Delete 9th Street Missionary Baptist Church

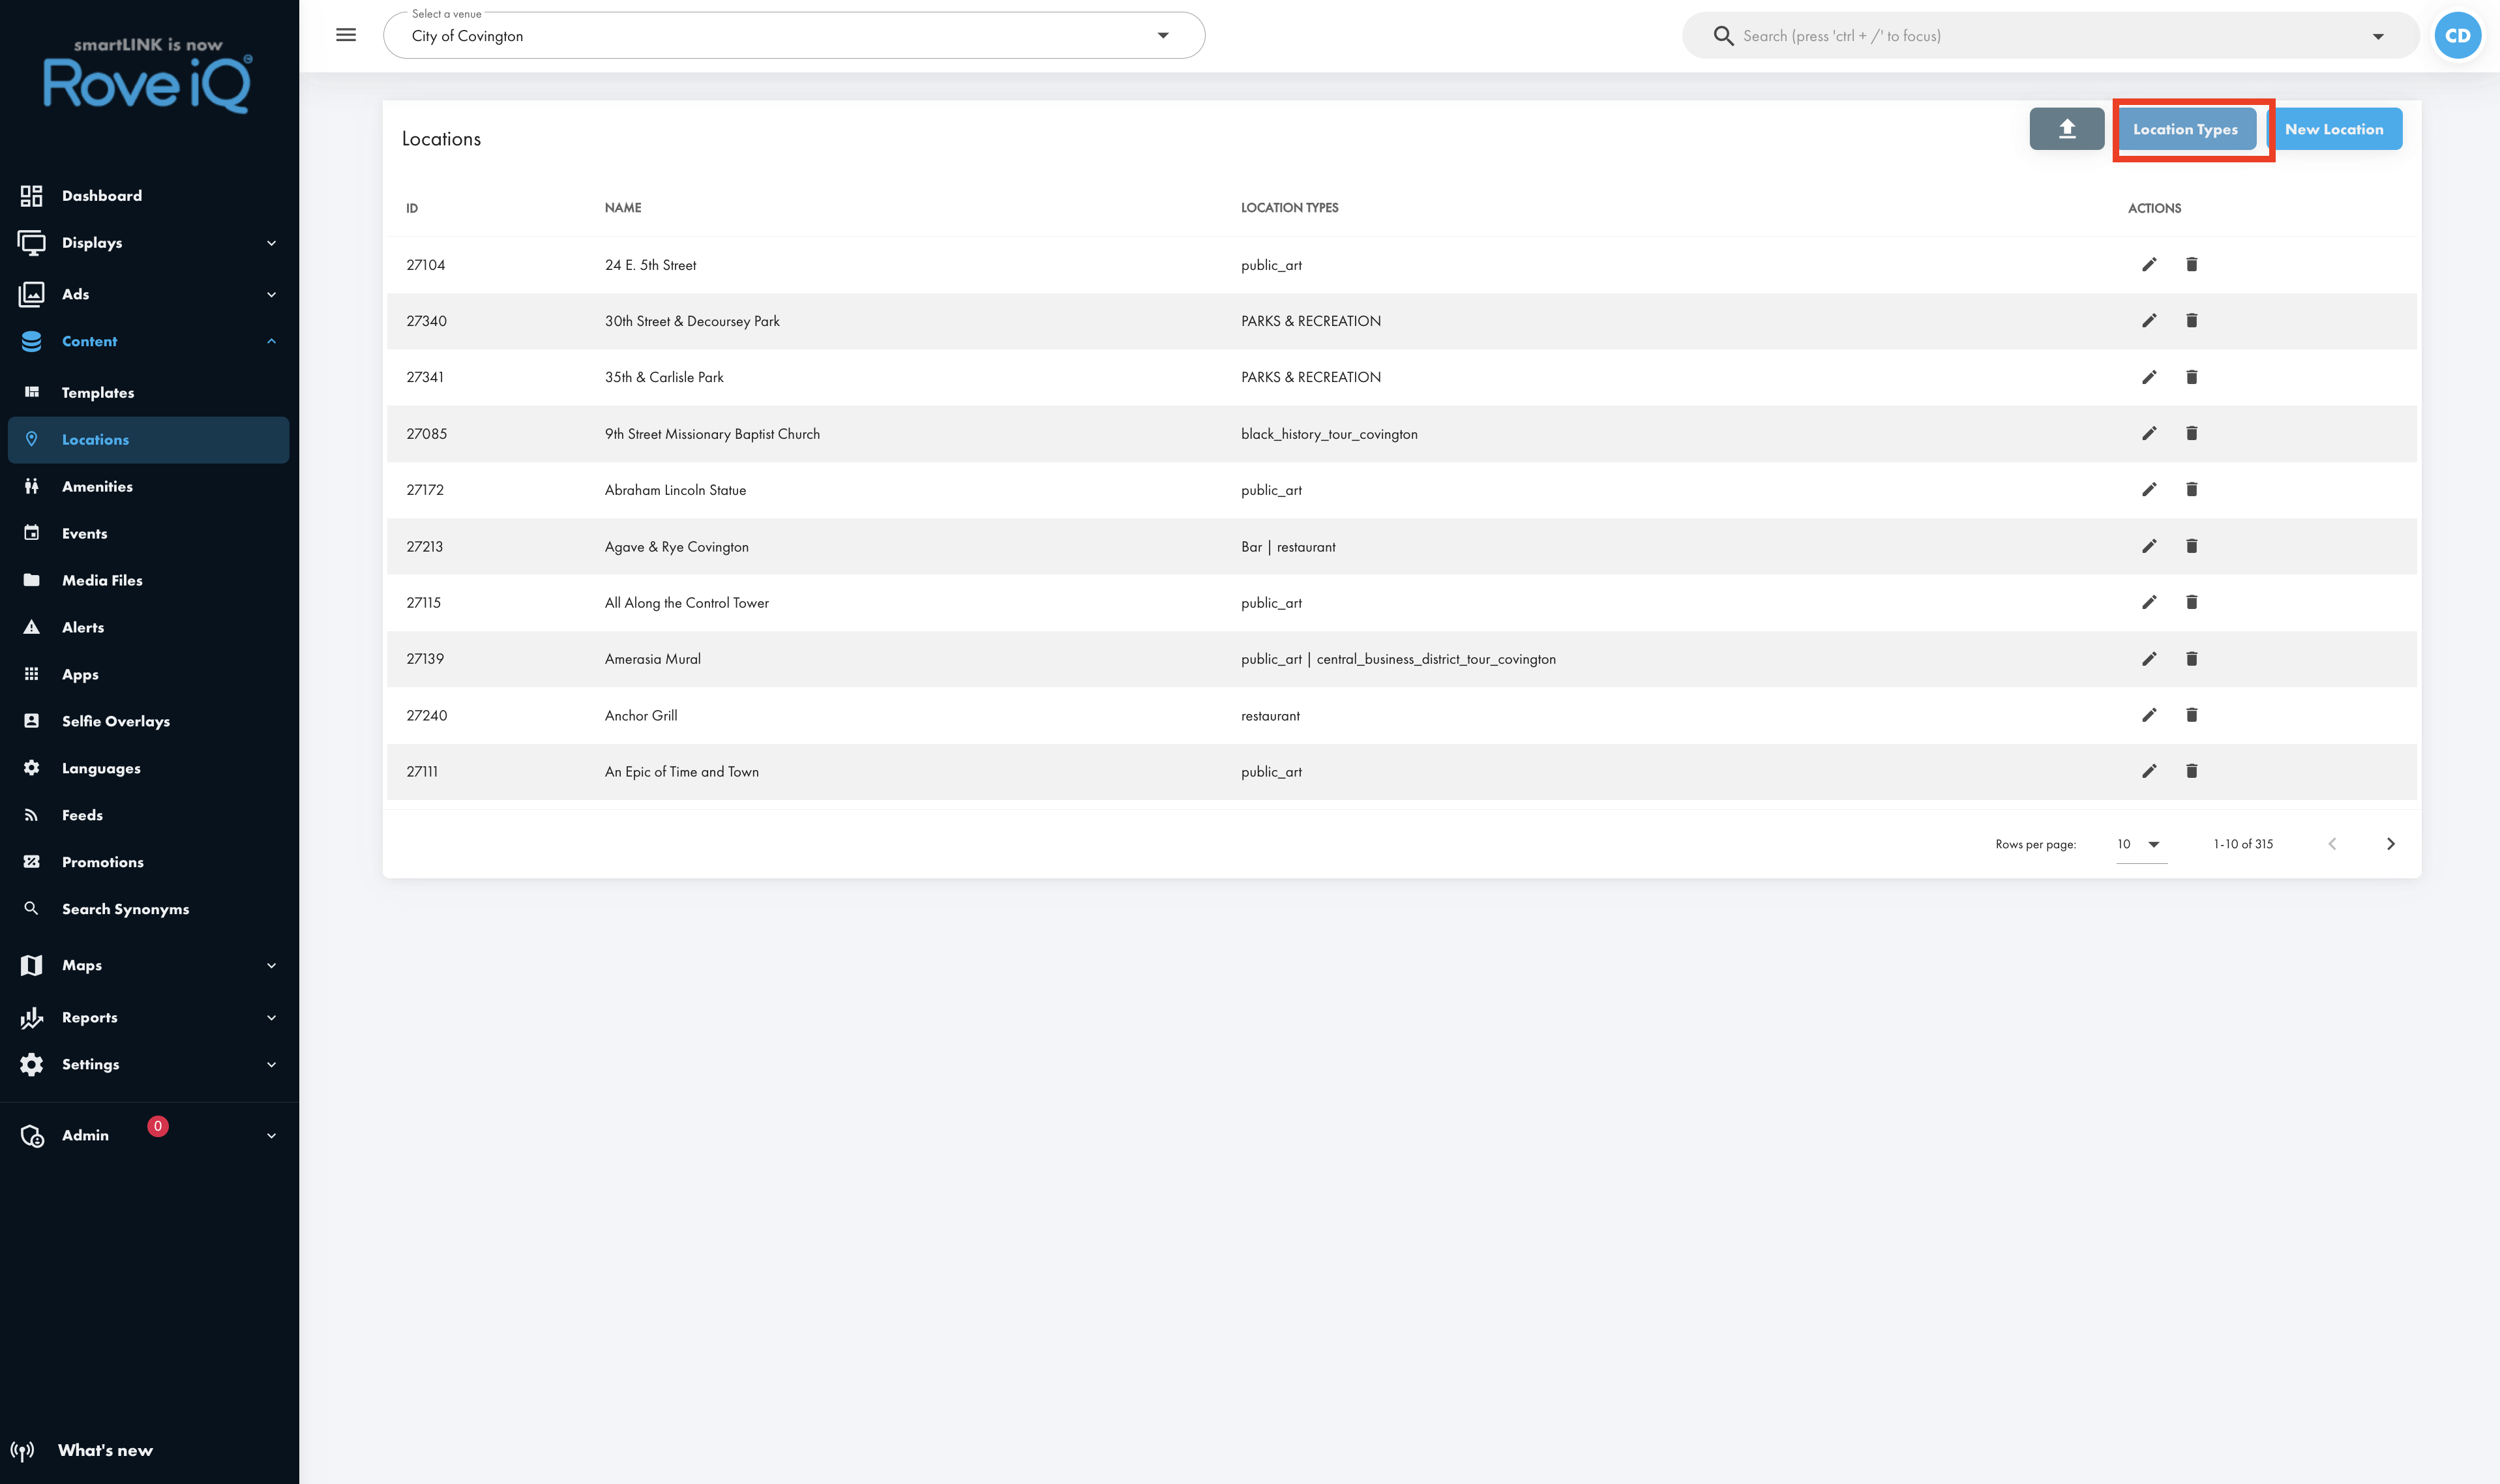coord(2191,433)
